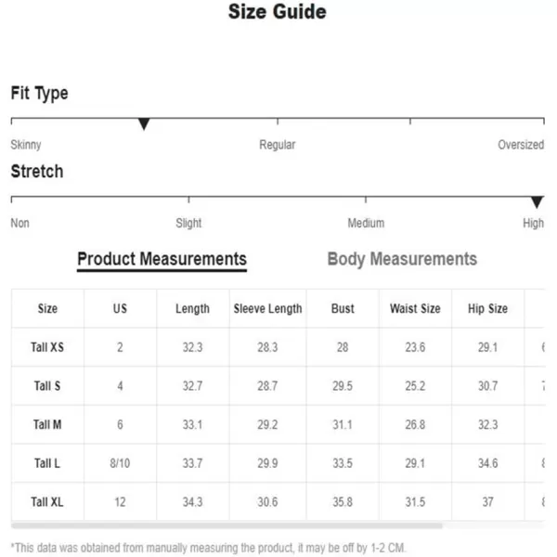Click the Oversized label on Fit Type scale
The image size is (557, 557).
click(x=521, y=145)
